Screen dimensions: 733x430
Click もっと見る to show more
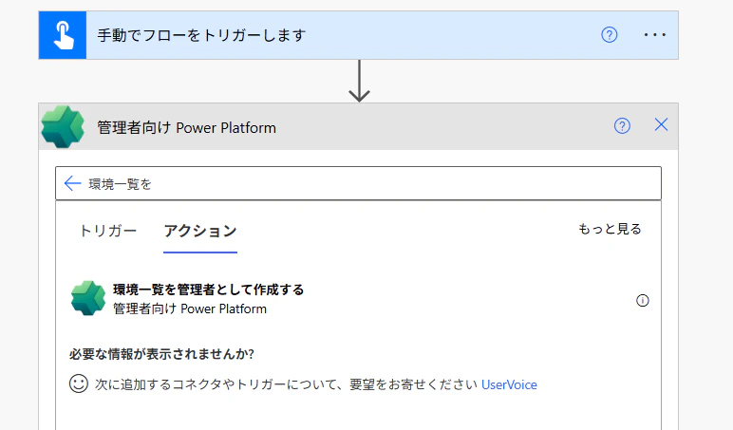point(611,229)
